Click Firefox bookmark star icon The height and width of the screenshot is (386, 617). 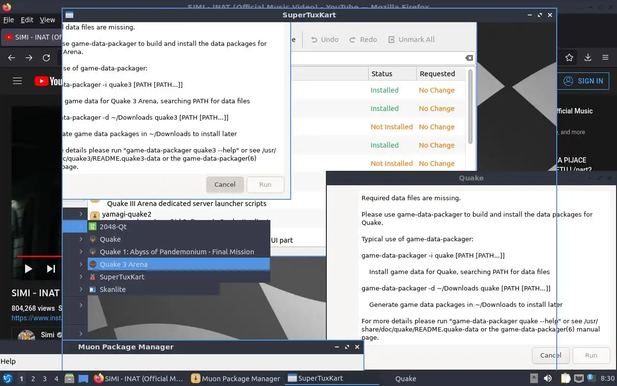click(x=569, y=57)
